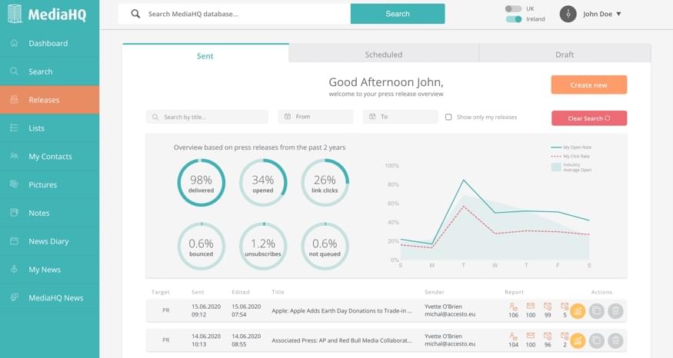Click John Doe's profile avatar
Screen dimensions: 673x358
[x=568, y=14]
